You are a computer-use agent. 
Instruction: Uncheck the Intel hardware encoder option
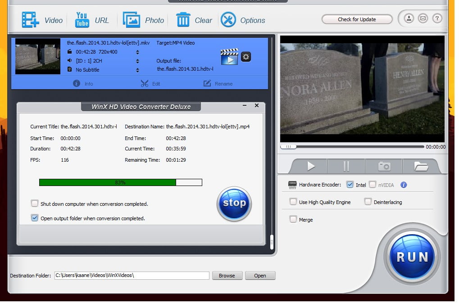pyautogui.click(x=350, y=184)
